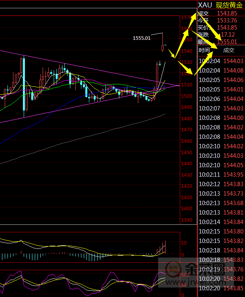Viewport: 245px width, 297px height.
Task: Click the triangle apex where magenta trendlines converge
Action: pos(178,85)
